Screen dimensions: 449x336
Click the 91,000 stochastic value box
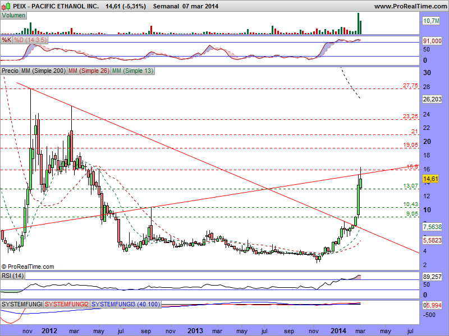432,41
